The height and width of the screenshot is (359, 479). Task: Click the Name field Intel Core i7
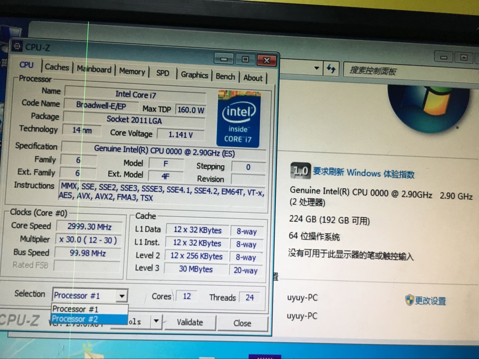point(135,95)
